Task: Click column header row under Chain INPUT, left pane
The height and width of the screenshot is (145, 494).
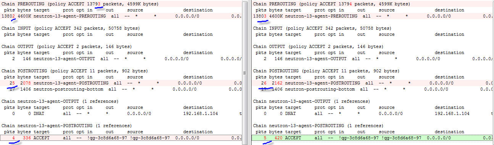Action: tap(121, 34)
